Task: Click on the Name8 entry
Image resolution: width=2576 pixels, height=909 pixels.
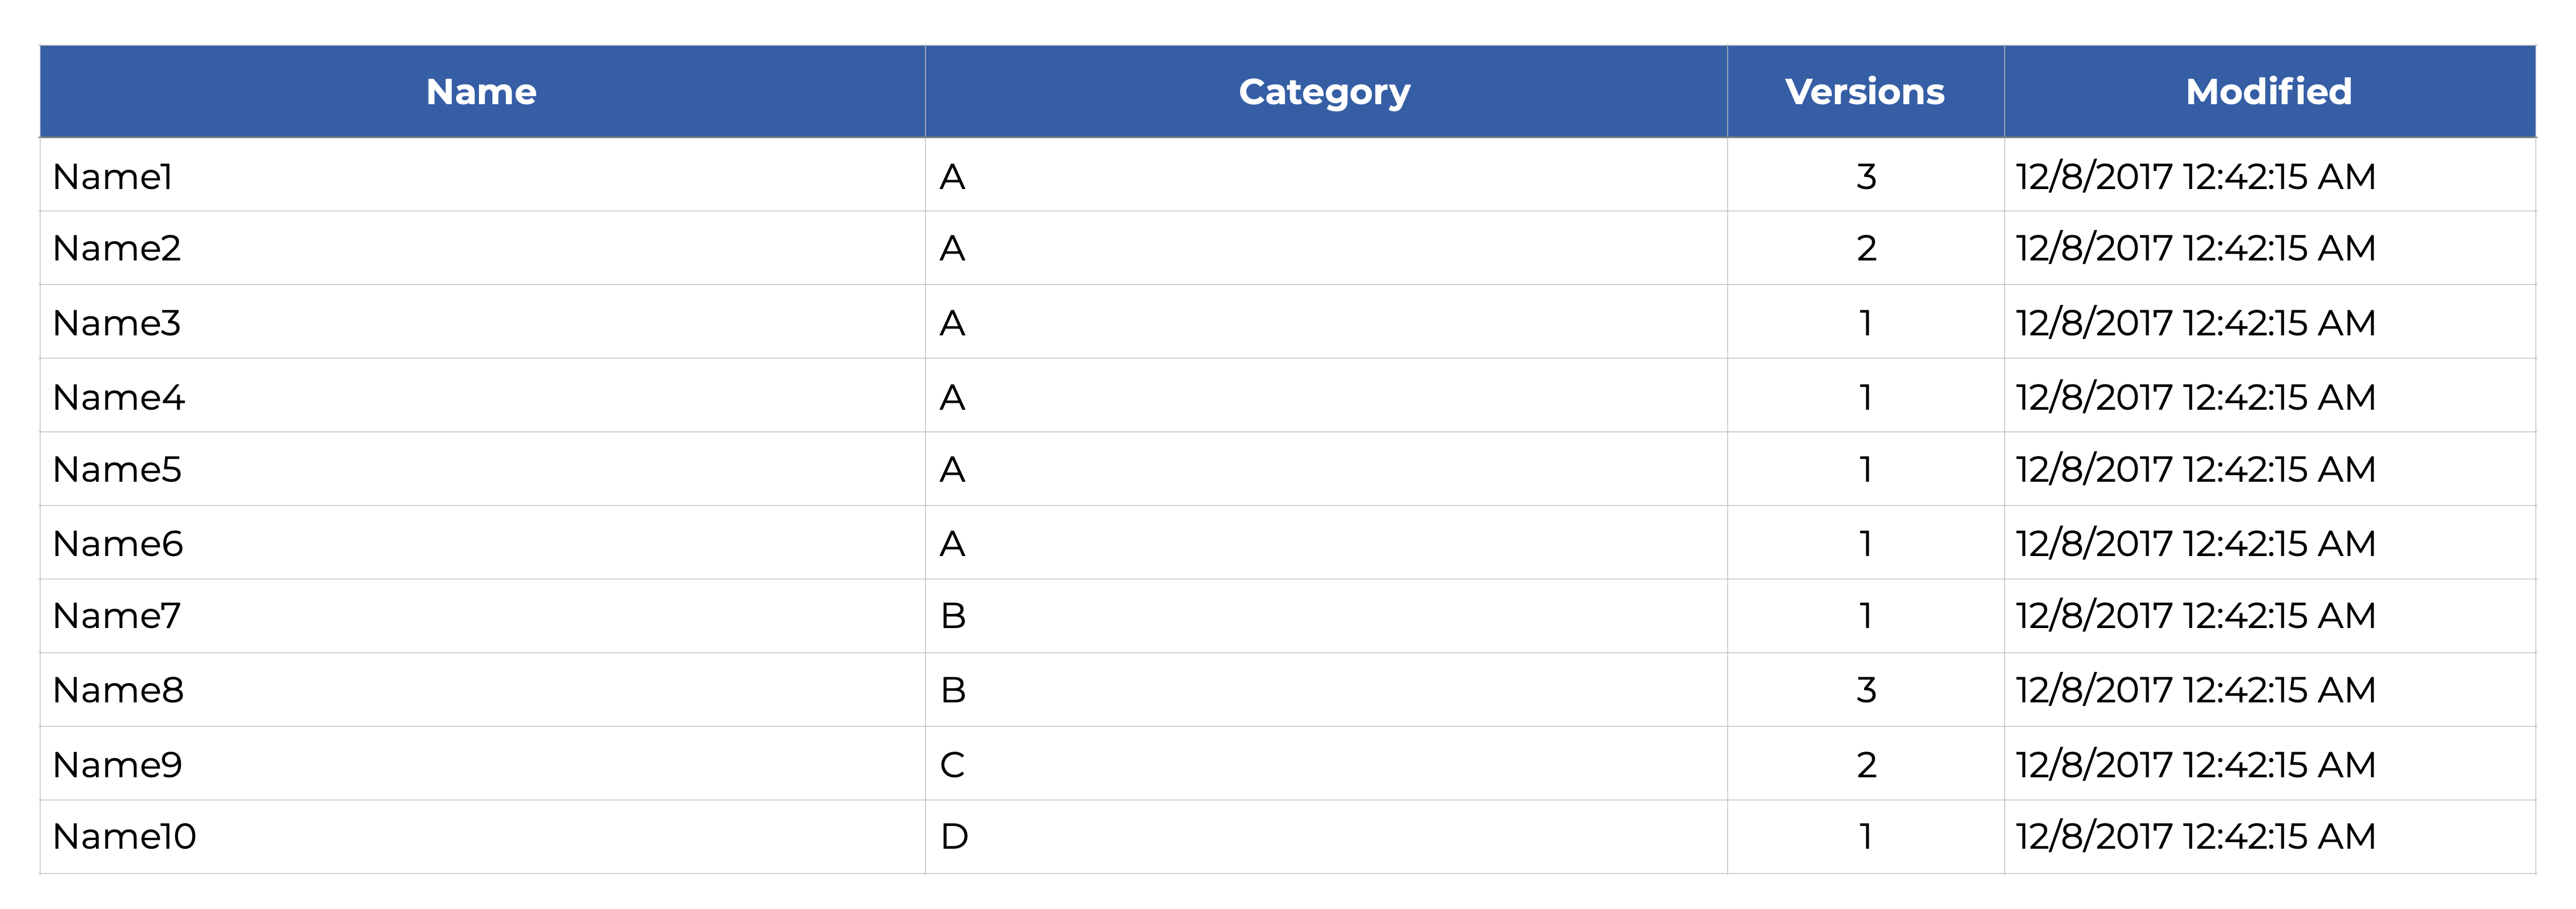Action: [x=118, y=690]
